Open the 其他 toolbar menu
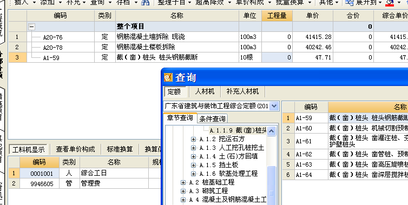This screenshot has height=205, width=408. click(x=329, y=2)
